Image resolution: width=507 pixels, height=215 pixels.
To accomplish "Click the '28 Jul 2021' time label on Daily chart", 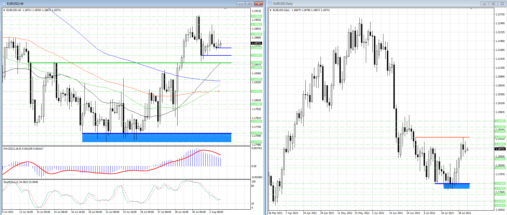I will pos(465,213).
